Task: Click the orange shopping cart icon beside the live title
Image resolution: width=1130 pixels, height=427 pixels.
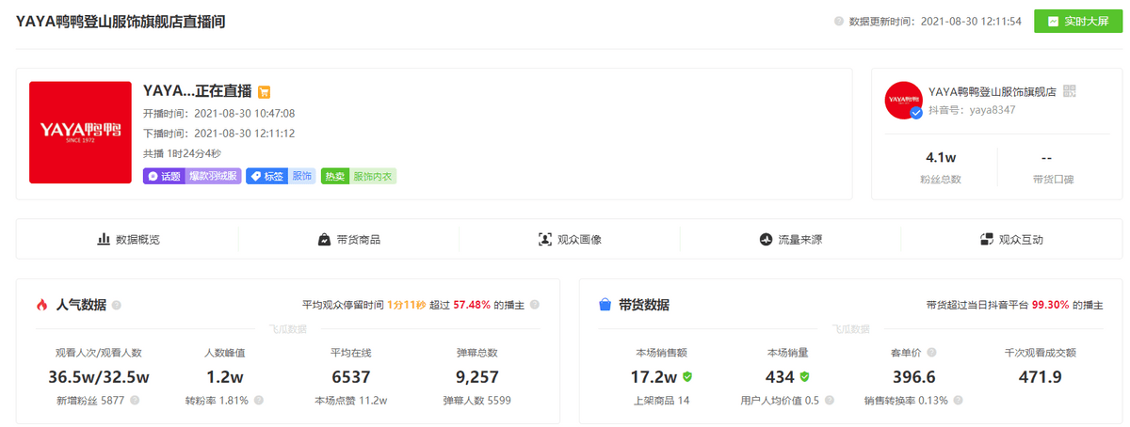Action: pyautogui.click(x=265, y=92)
